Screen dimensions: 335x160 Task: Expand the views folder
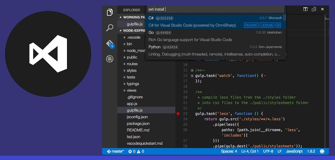[x=125, y=90]
